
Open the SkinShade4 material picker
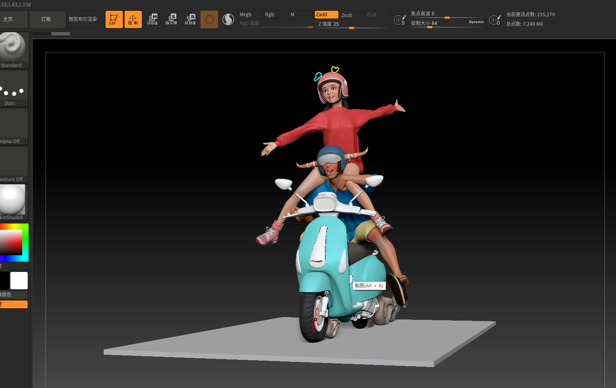(x=14, y=202)
